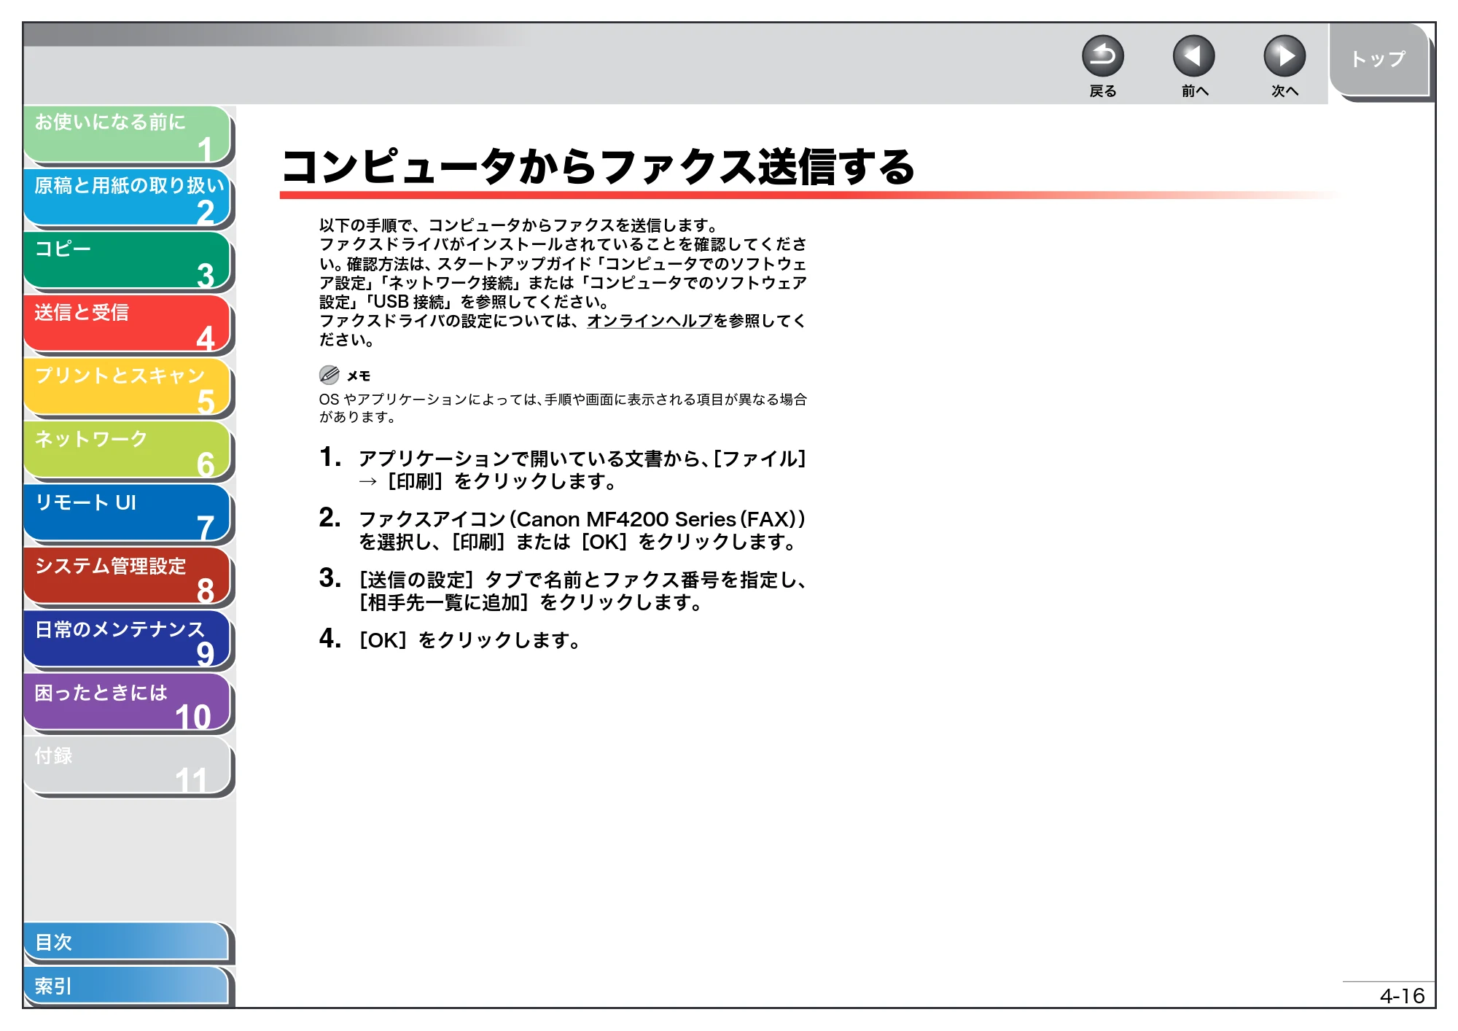Click step 4 text [OK] をクリックします

470,640
